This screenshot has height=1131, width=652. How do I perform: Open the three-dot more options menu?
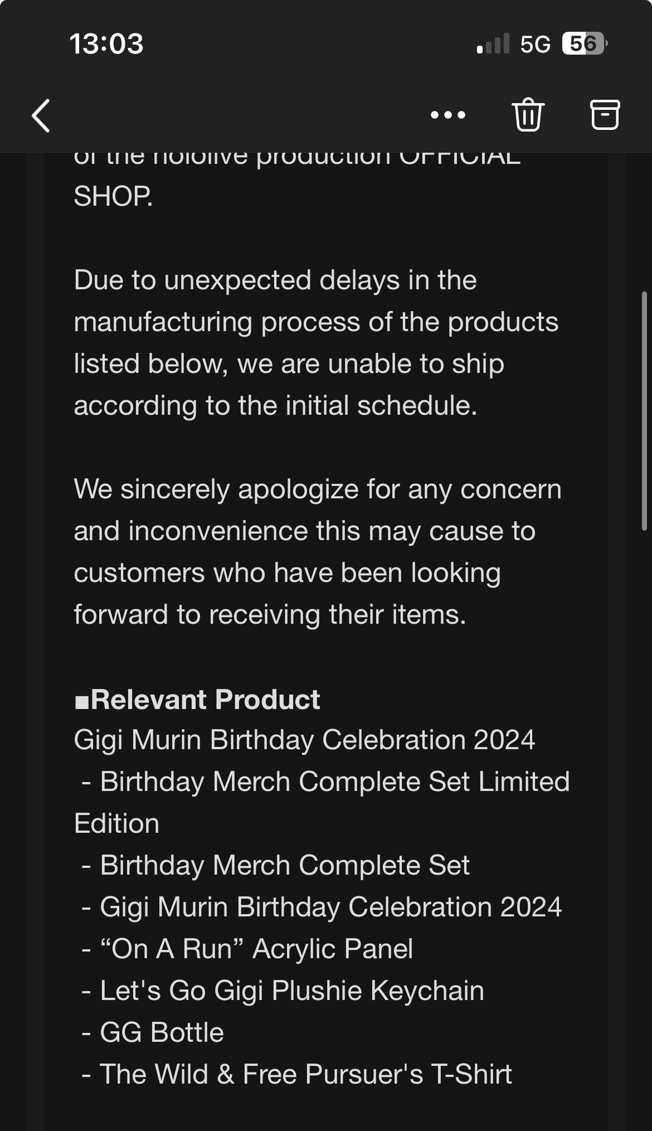[x=447, y=115]
